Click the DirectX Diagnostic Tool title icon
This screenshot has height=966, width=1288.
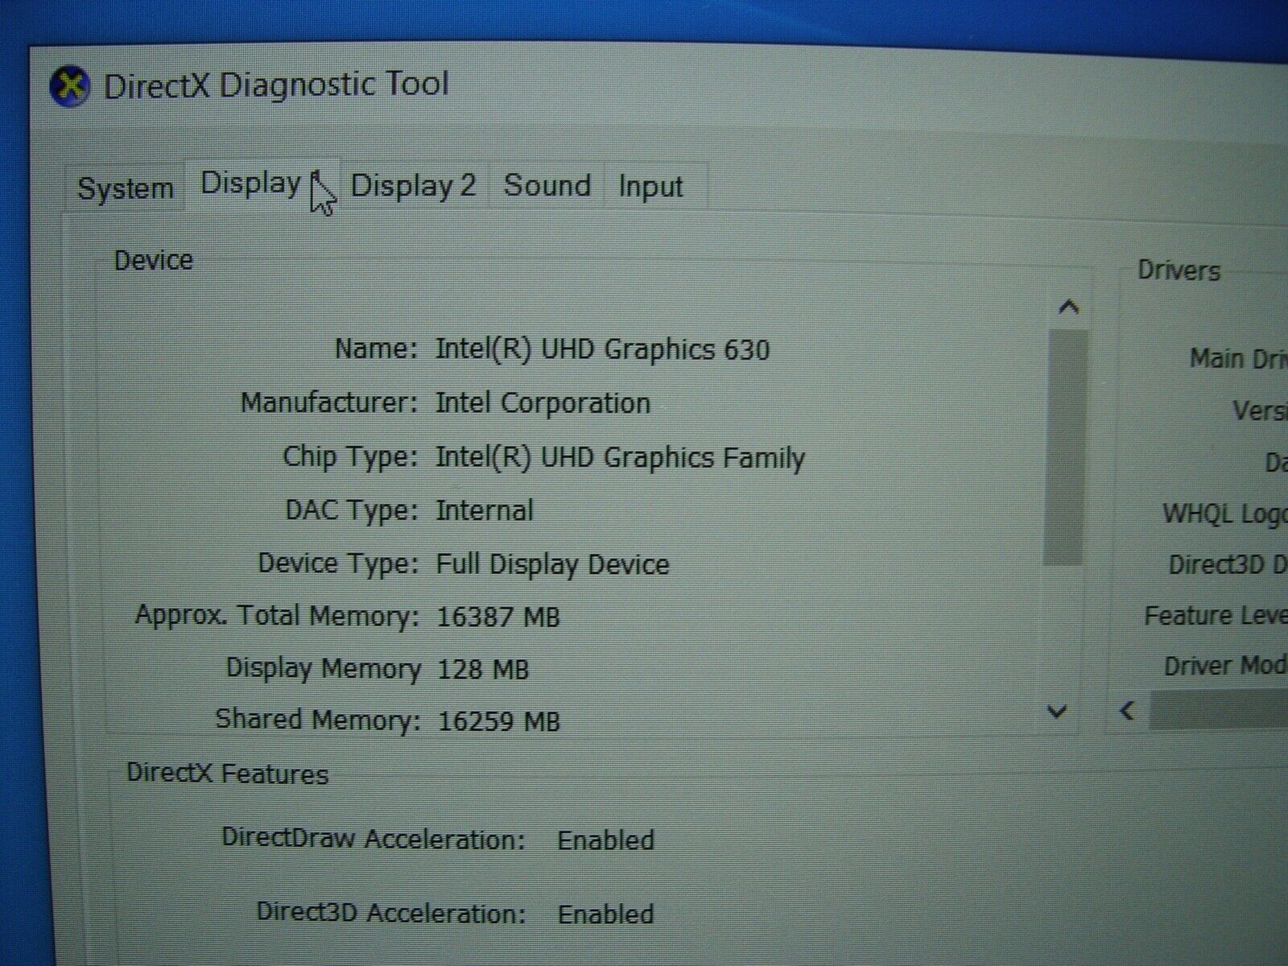(x=70, y=86)
